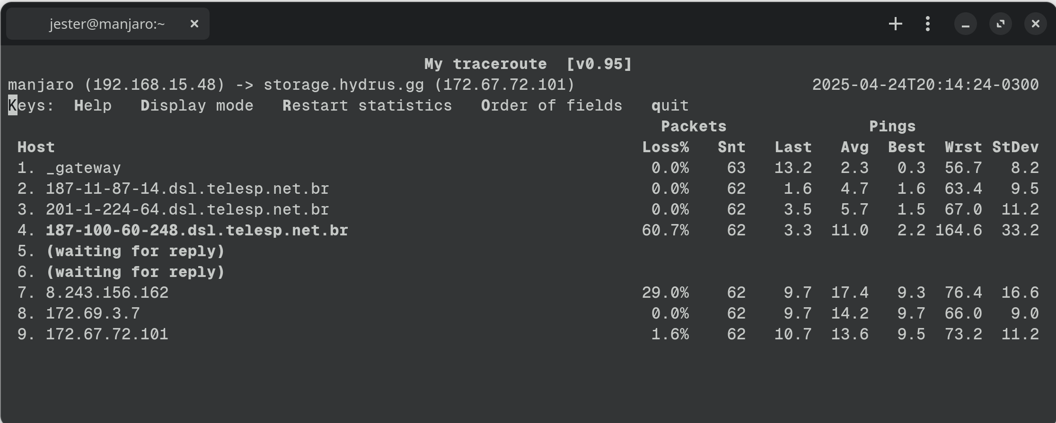This screenshot has height=423, width=1056.
Task: Click Restart statistics option
Action: coord(367,105)
